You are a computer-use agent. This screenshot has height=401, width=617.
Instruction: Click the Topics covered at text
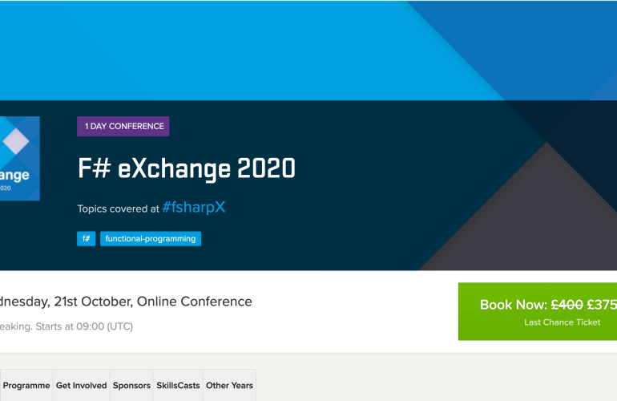pyautogui.click(x=118, y=209)
